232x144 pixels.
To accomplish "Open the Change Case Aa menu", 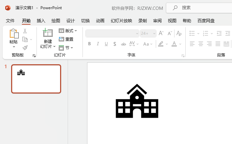I will 148,44.
